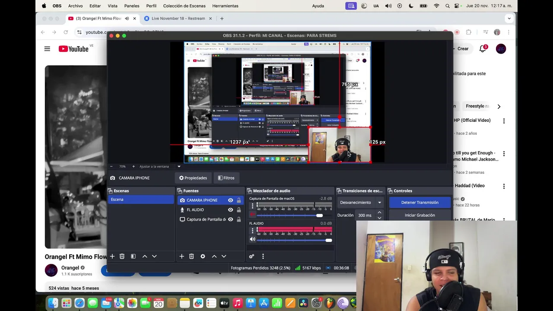Move the source down in Fuentes
The width and height of the screenshot is (553, 311).
pyautogui.click(x=224, y=257)
